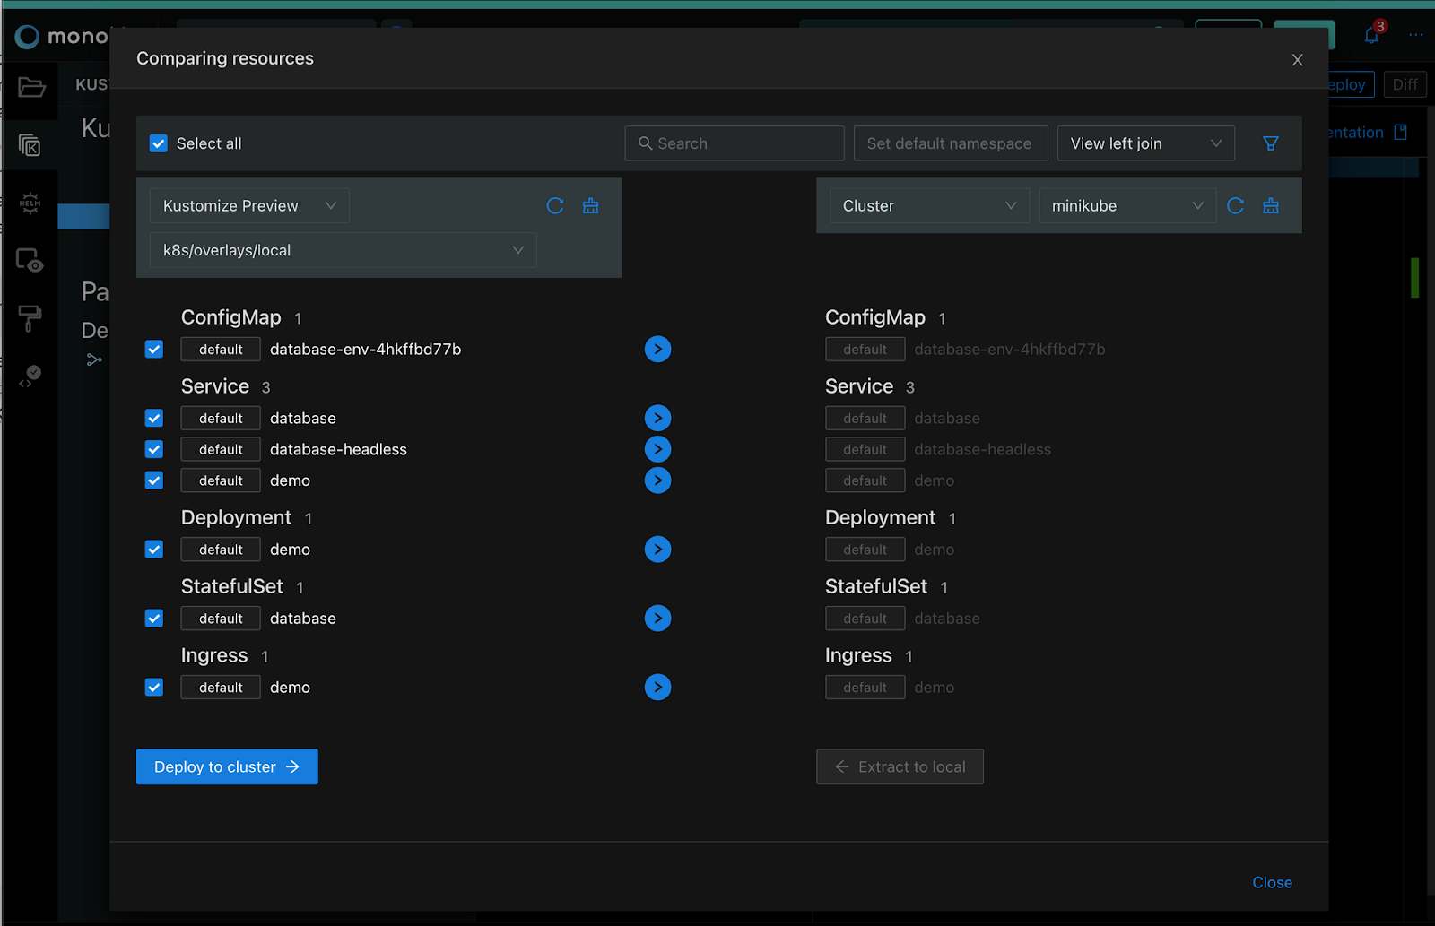This screenshot has width=1435, height=926.
Task: Open the Kustomize Preview source type dropdown
Action: (x=249, y=206)
